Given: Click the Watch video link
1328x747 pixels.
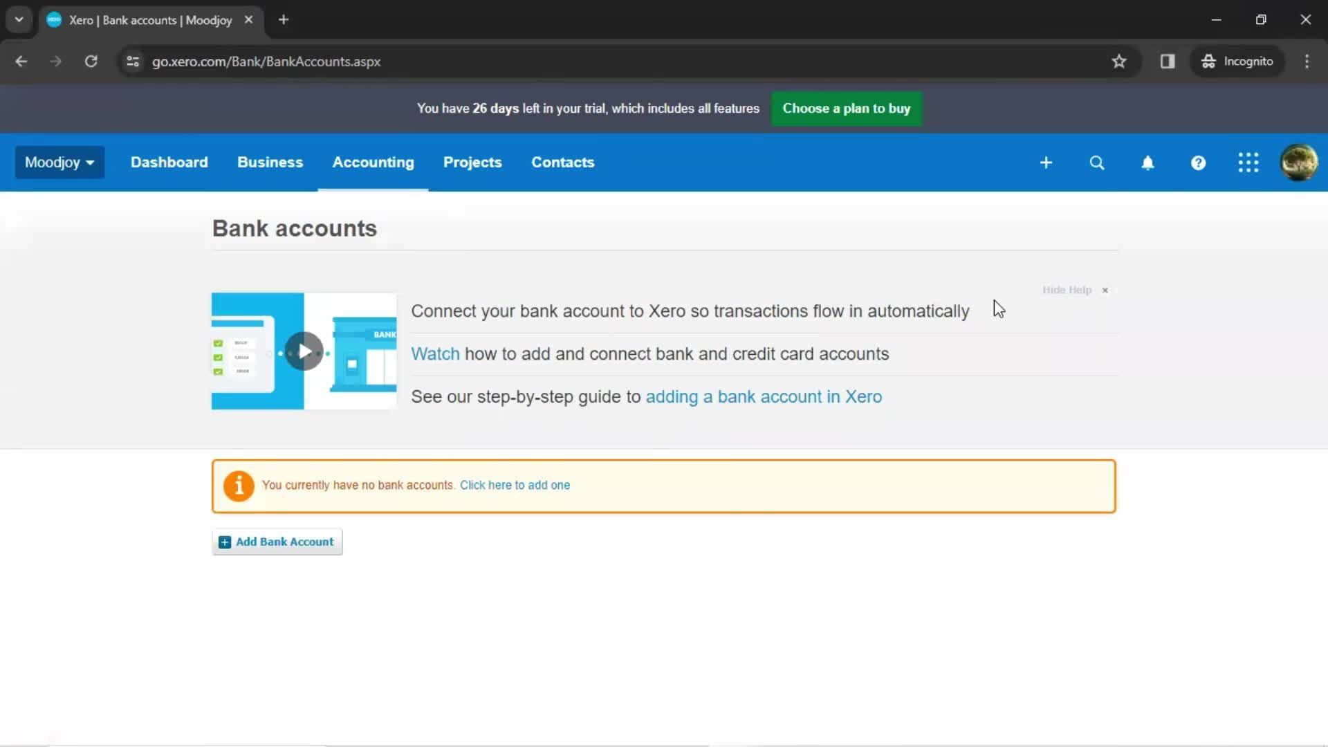Looking at the screenshot, I should [x=435, y=354].
